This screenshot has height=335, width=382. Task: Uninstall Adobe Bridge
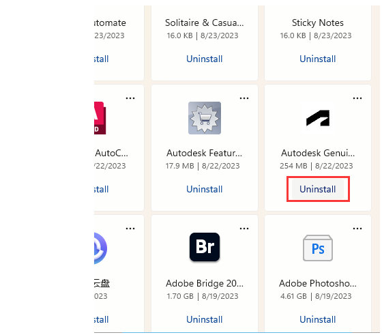[x=205, y=319]
